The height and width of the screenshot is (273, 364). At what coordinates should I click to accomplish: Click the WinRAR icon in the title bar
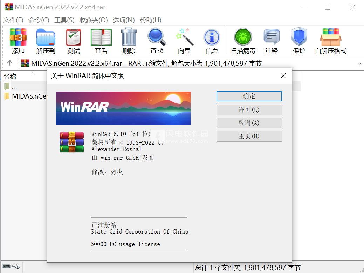[x=9, y=7]
